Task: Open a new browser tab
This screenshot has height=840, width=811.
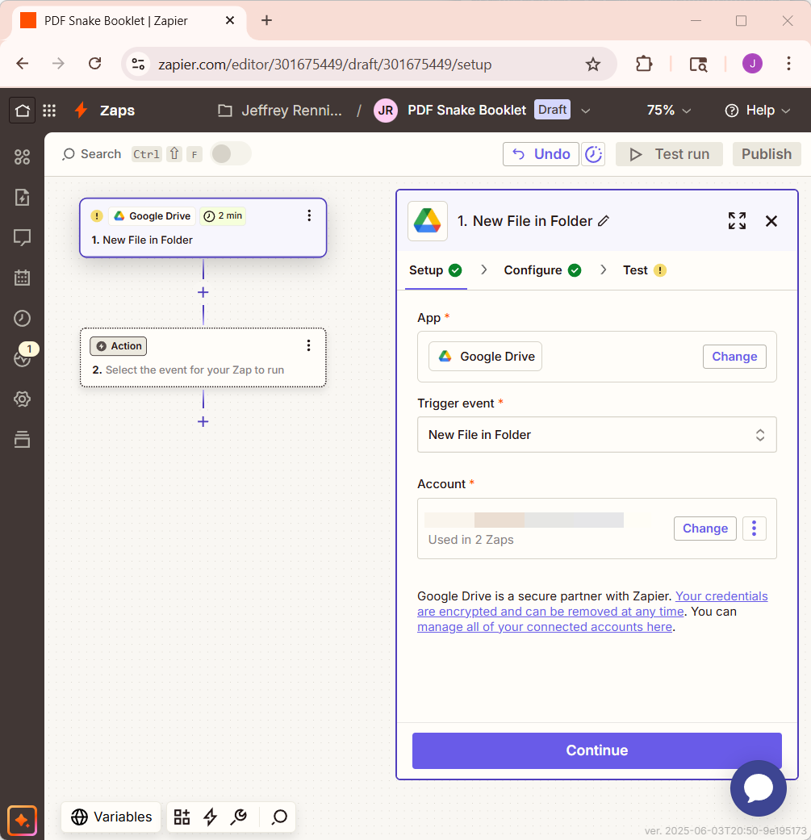Action: (267, 20)
